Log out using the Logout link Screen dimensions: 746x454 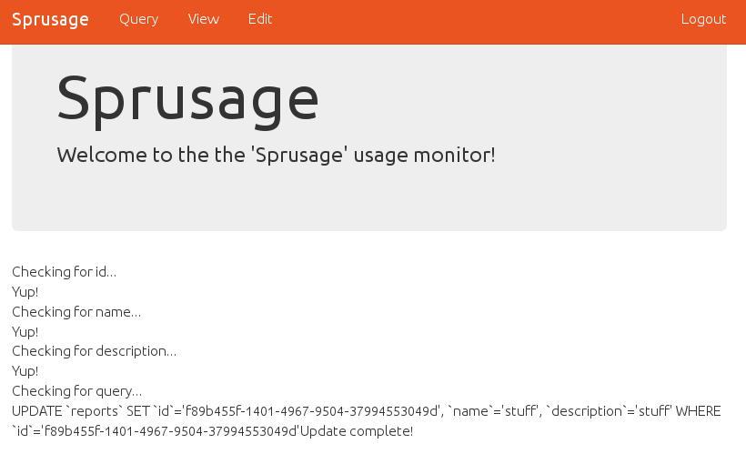pyautogui.click(x=703, y=19)
